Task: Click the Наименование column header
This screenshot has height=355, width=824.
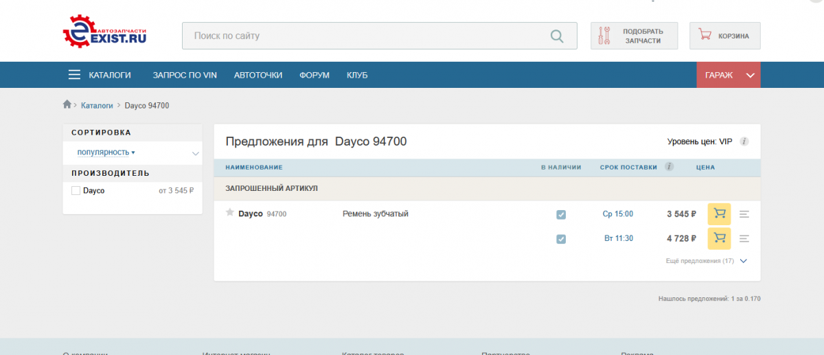Action: coord(254,168)
